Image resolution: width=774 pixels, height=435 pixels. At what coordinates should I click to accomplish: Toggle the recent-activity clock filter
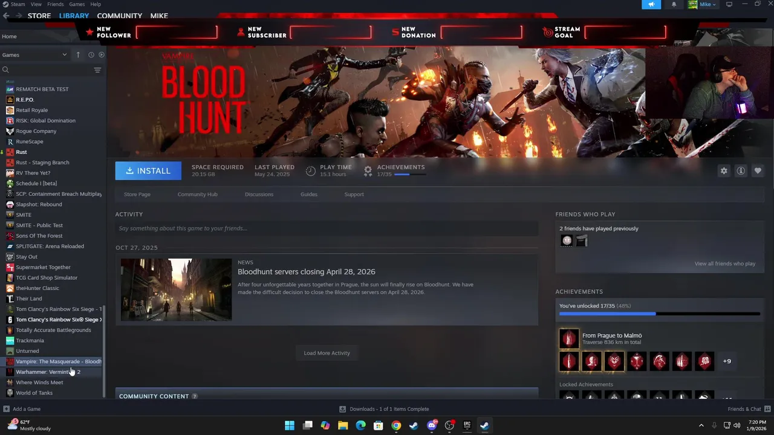(x=91, y=55)
